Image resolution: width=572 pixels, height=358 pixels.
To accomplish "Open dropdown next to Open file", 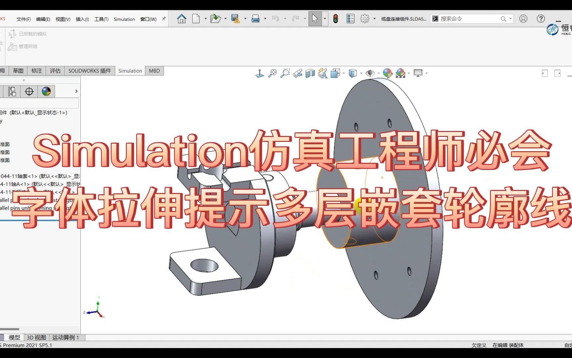I will click(225, 19).
